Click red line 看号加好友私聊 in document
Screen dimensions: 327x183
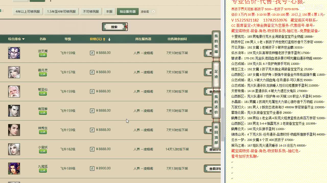pyautogui.click(x=244, y=156)
